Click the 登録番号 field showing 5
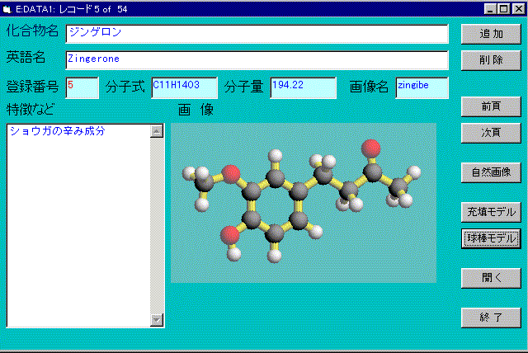The width and height of the screenshot is (528, 353). click(82, 87)
